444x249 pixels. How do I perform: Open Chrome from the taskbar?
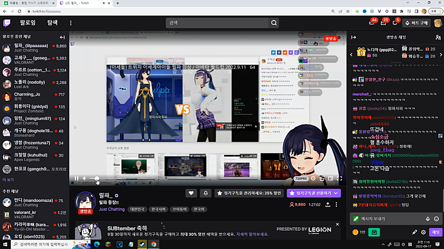tap(154, 244)
